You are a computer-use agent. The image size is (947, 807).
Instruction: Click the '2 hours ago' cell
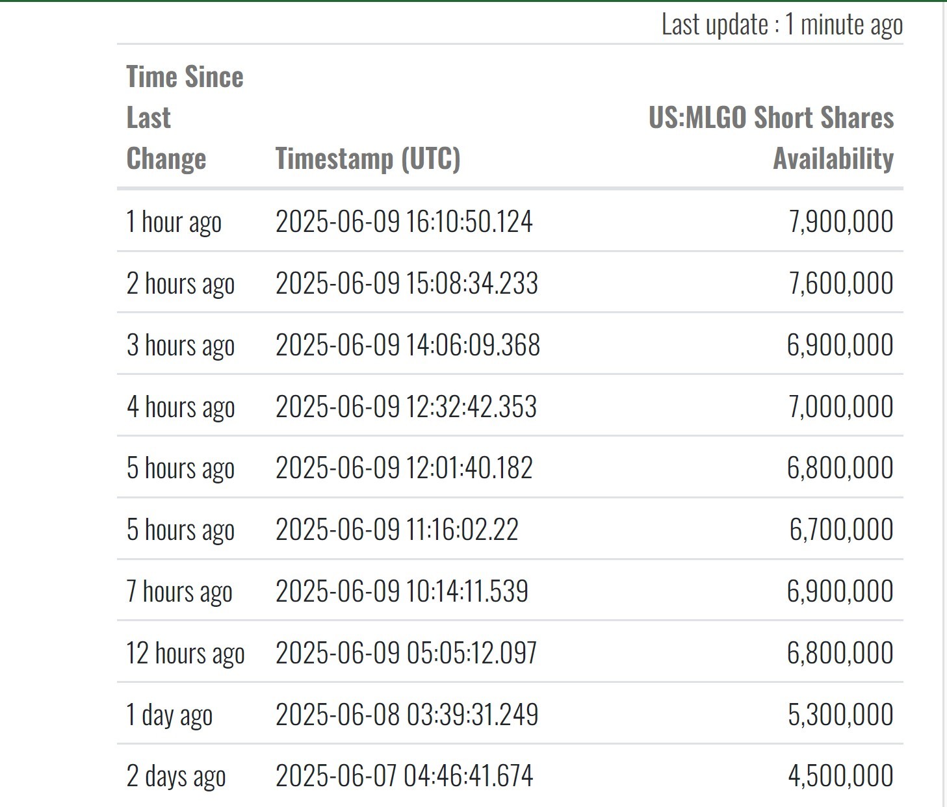coord(181,284)
